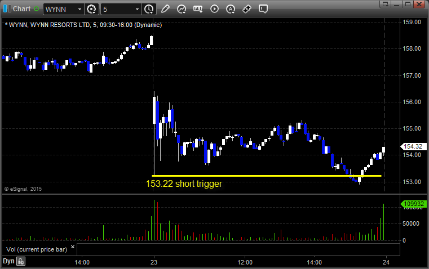Open the GET studies menu
The width and height of the screenshot is (429, 269).
(198, 9)
